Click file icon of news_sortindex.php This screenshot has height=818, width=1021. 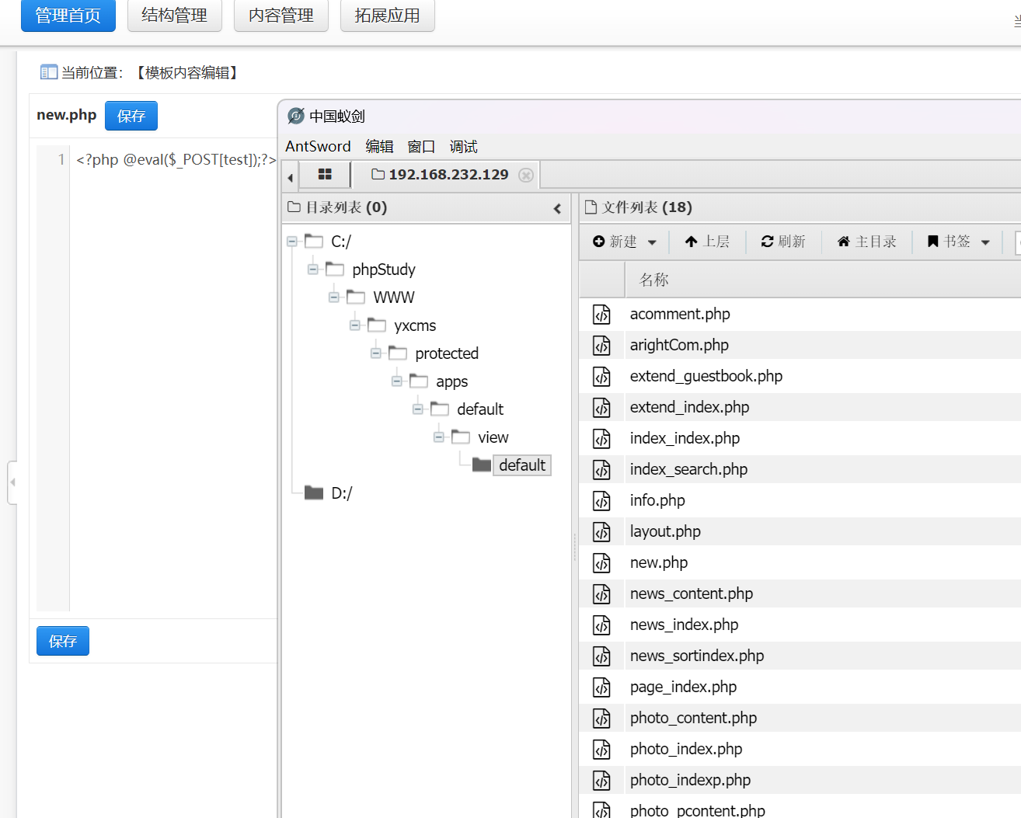[602, 656]
